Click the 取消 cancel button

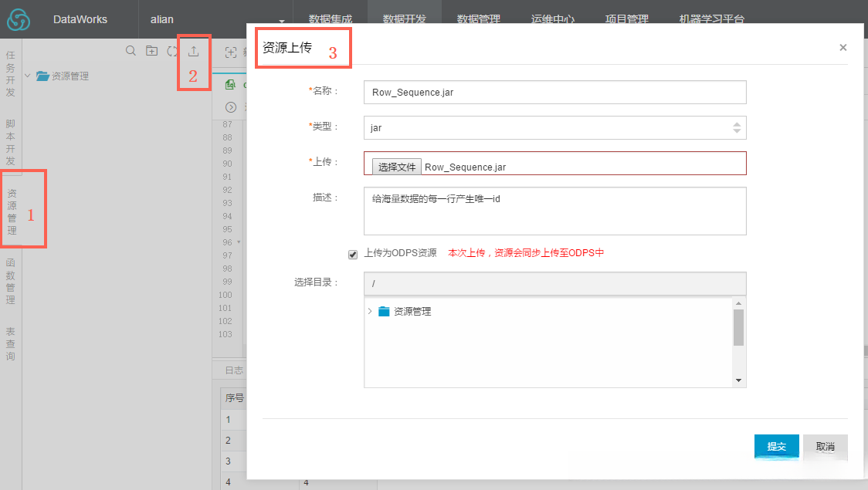coord(826,446)
